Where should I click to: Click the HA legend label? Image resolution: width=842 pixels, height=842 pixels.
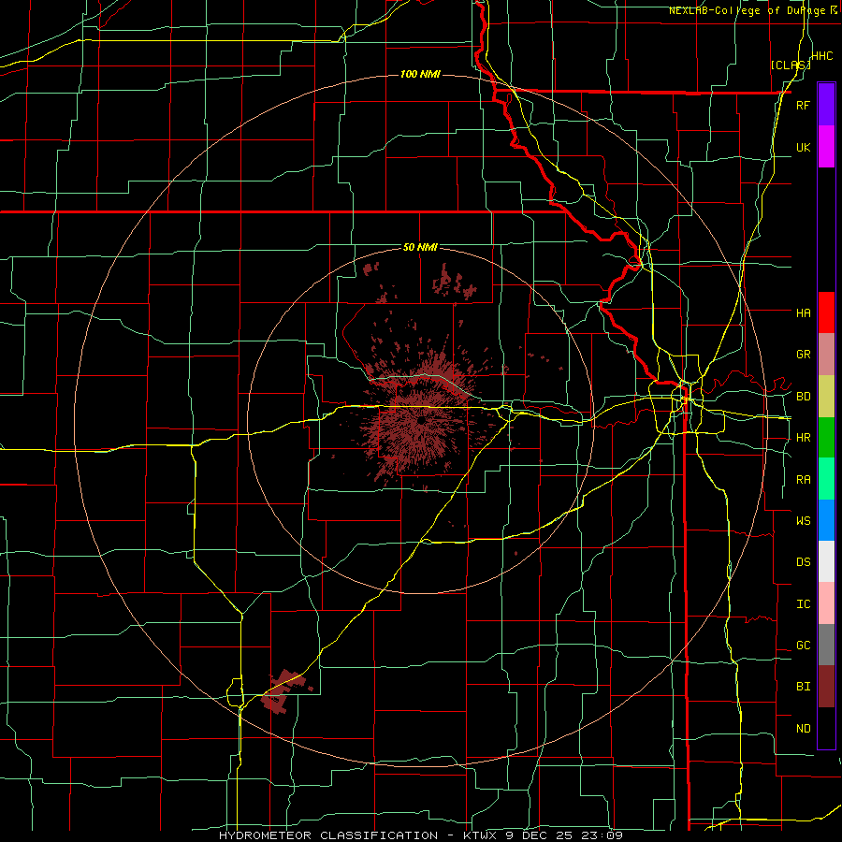pos(803,312)
